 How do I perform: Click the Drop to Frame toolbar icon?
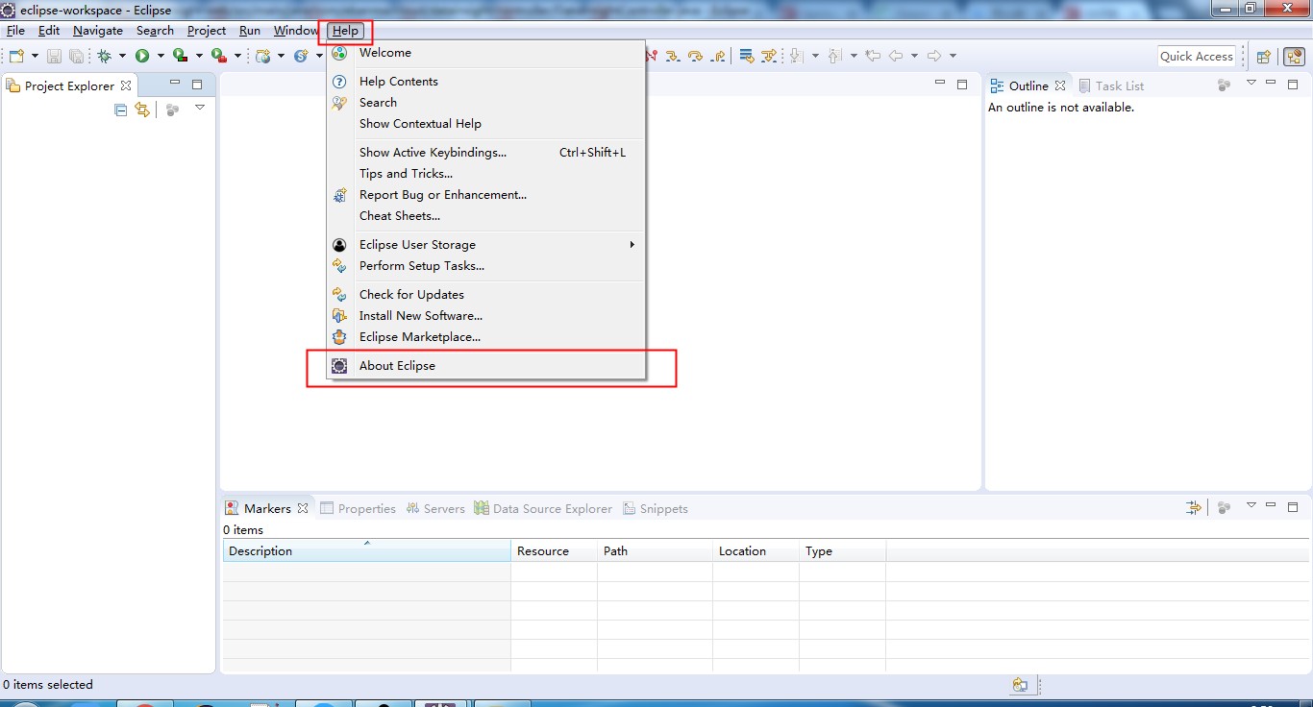tap(747, 56)
